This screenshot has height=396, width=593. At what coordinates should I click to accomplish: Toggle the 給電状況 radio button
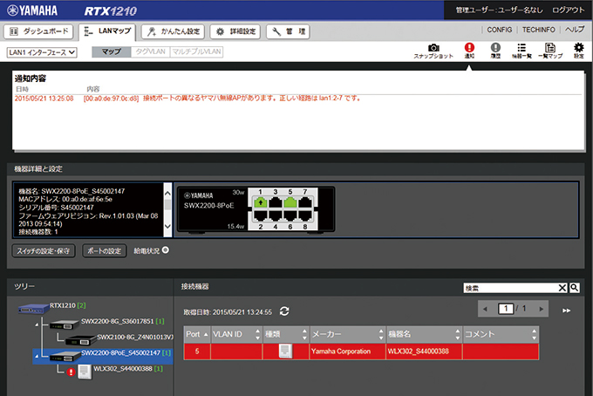pos(166,250)
